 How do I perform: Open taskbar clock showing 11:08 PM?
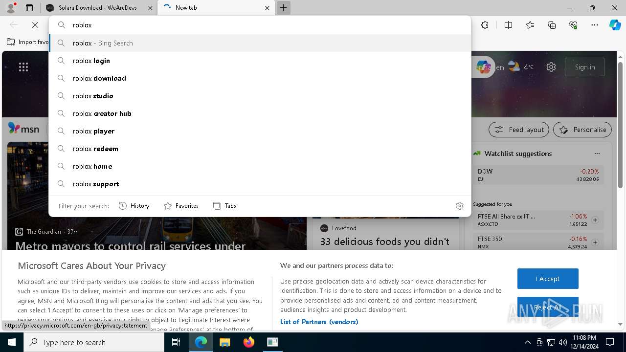coord(584,342)
